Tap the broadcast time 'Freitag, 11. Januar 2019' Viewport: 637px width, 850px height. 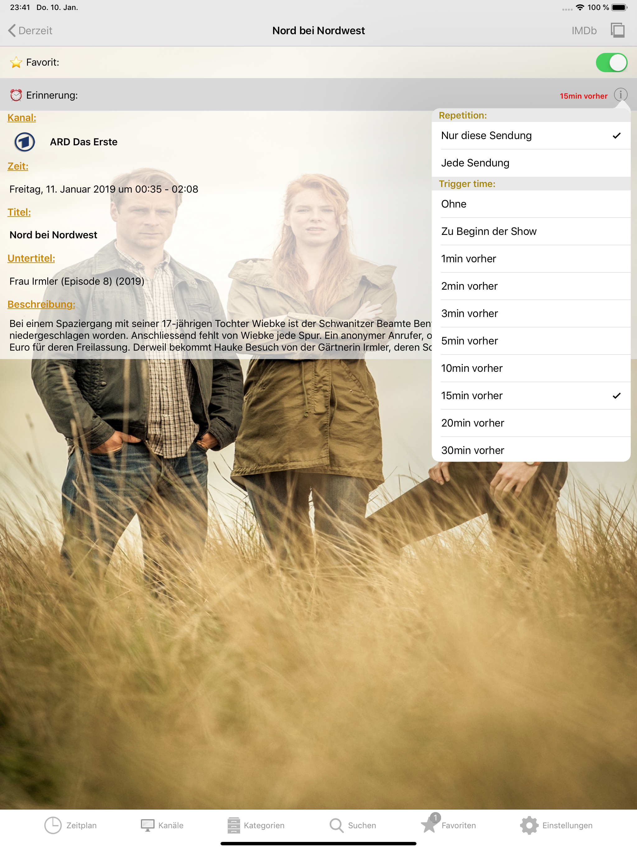(x=62, y=189)
